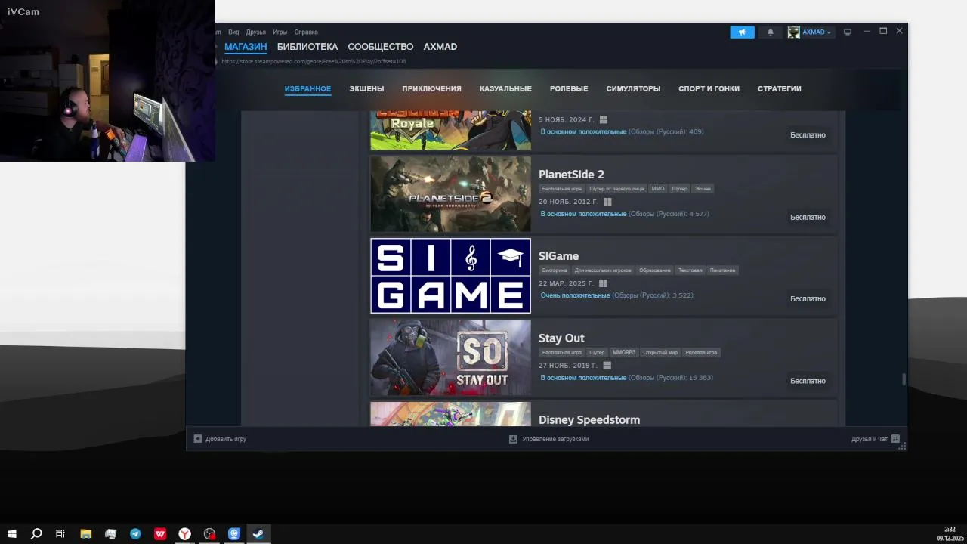The image size is (967, 544).
Task: Click the MMORPG tag on Stay Out
Action: (624, 352)
